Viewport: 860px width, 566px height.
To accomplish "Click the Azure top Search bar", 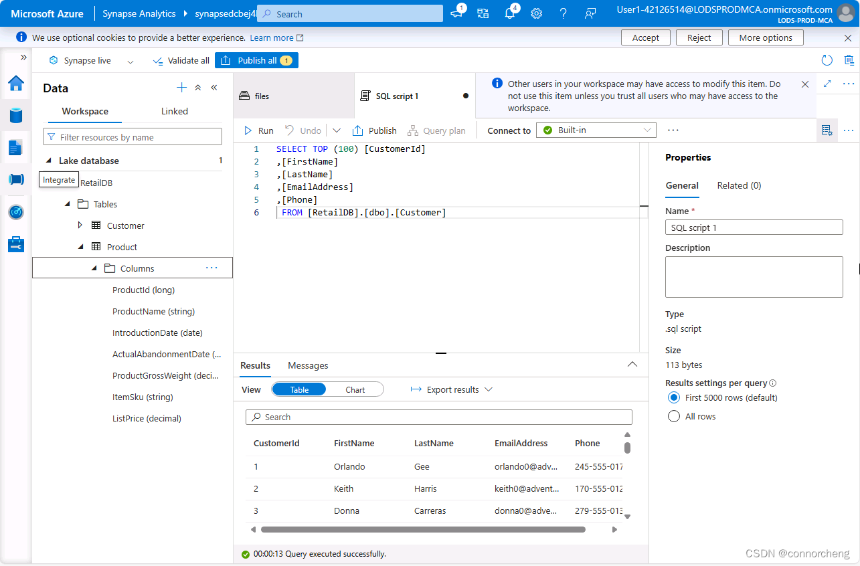I will click(x=350, y=13).
